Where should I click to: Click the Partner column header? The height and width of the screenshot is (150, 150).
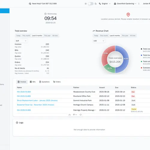click(76, 88)
